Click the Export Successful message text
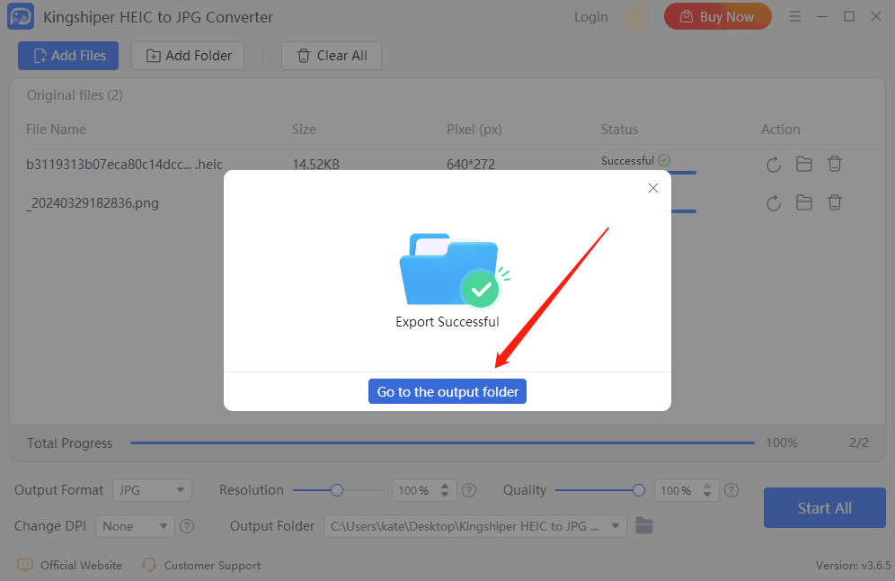This screenshot has width=895, height=581. point(447,322)
